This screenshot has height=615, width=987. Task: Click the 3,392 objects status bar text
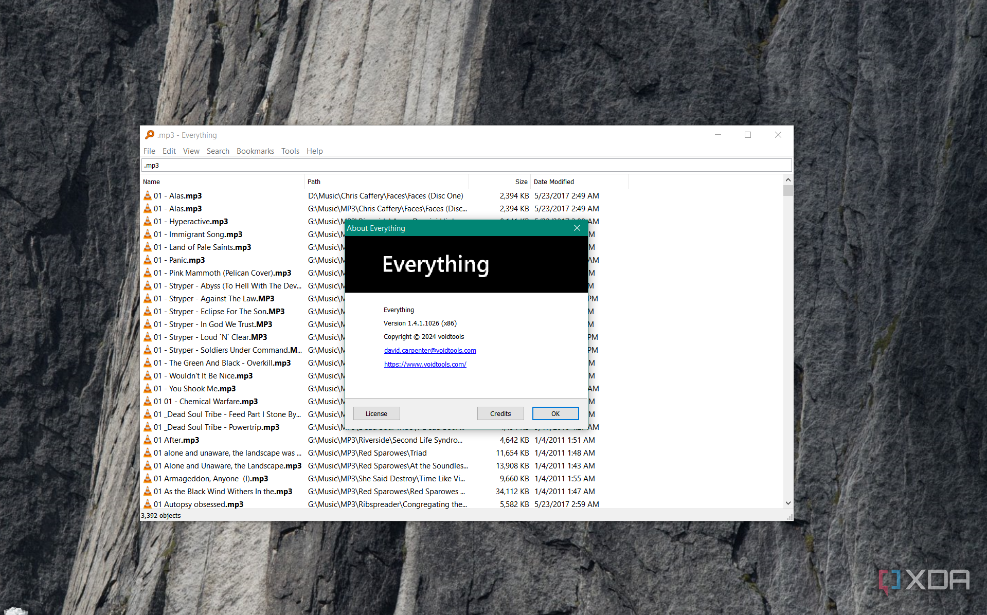click(x=161, y=516)
